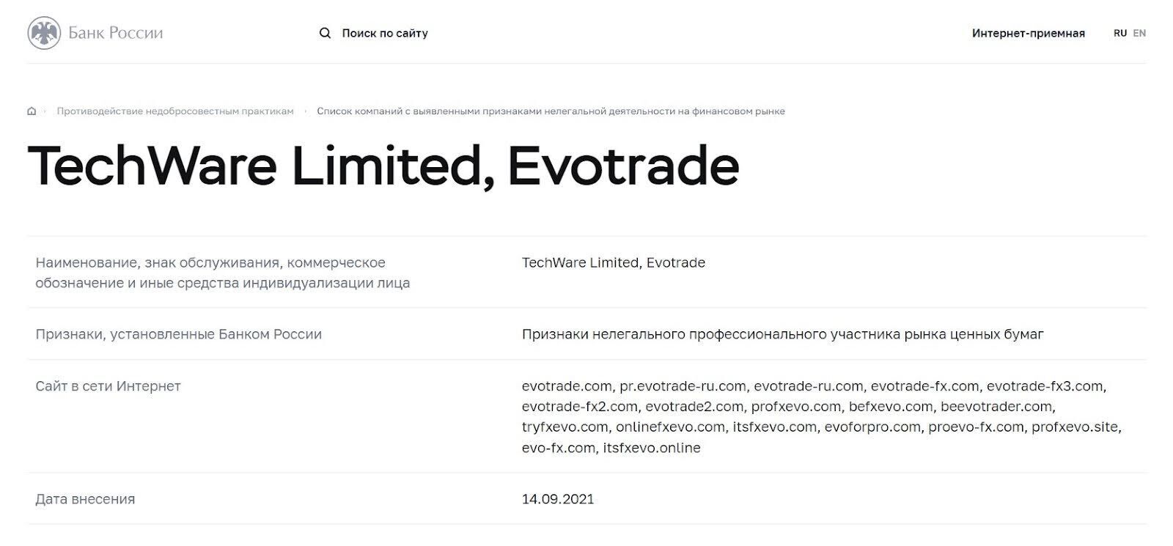1173x546 pixels.
Task: Click the TechWare Limited, Evotrade page heading
Action: (x=383, y=166)
